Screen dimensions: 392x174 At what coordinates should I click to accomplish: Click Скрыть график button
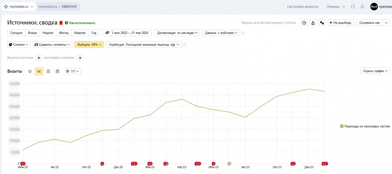point(375,71)
